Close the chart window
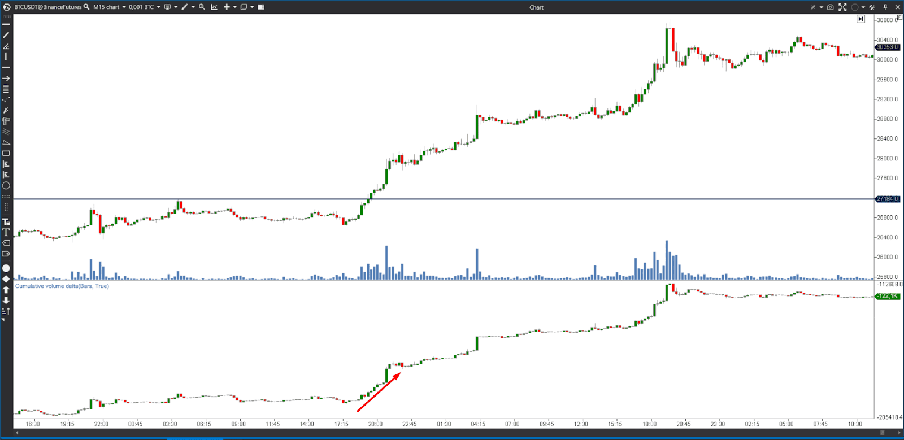The width and height of the screenshot is (904, 440). [x=898, y=7]
